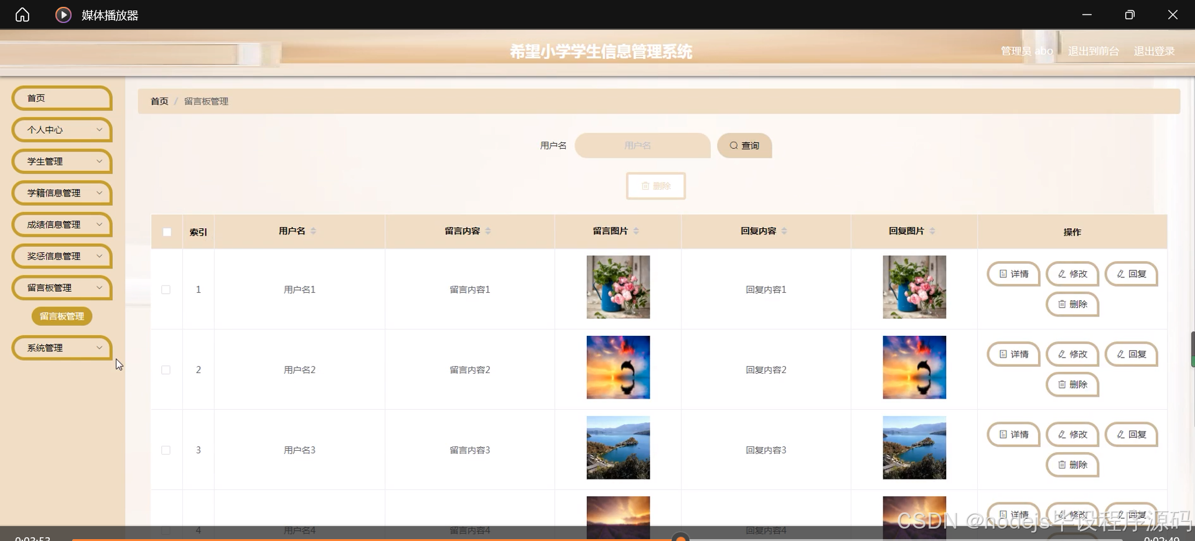Viewport: 1195px width, 541px height.
Task: Check the checkbox for row 3
Action: coord(166,450)
